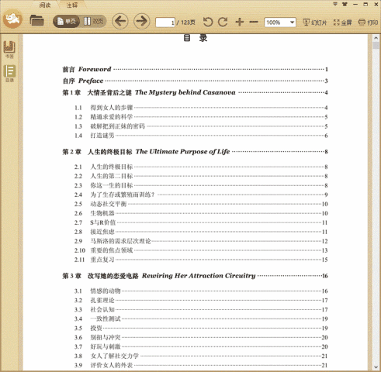381x372 pixels.
Task: Click the scrollbar down arrow
Action: point(376,367)
